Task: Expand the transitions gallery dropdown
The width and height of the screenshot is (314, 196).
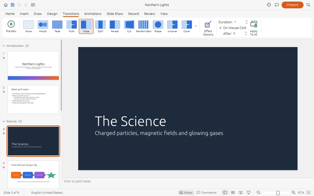Action: pyautogui.click(x=196, y=26)
